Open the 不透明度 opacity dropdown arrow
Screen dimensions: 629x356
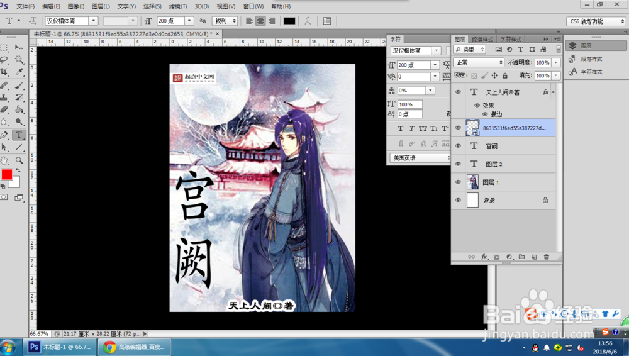(x=556, y=63)
